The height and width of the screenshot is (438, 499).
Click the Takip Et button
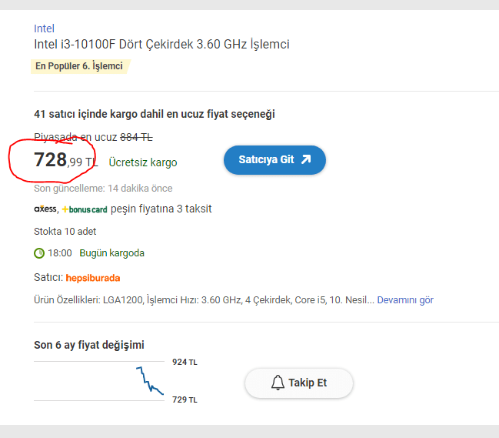pos(299,383)
